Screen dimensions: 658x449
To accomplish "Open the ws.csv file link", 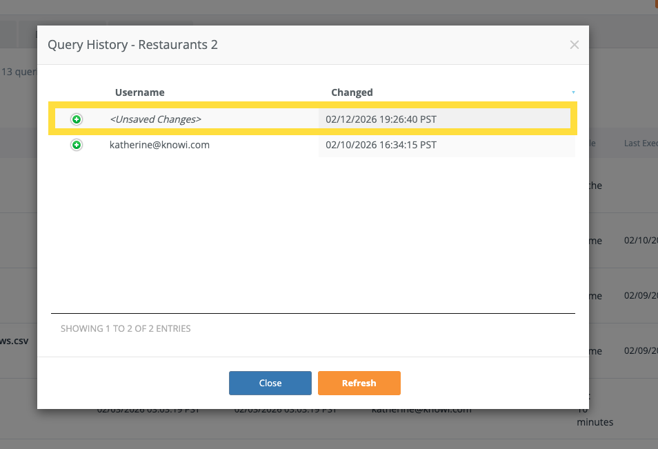I will point(15,340).
